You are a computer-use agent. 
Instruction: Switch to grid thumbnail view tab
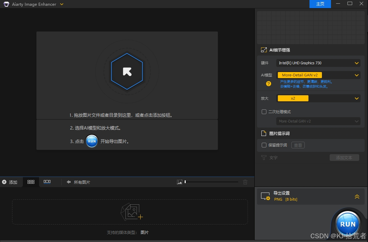tap(31, 182)
